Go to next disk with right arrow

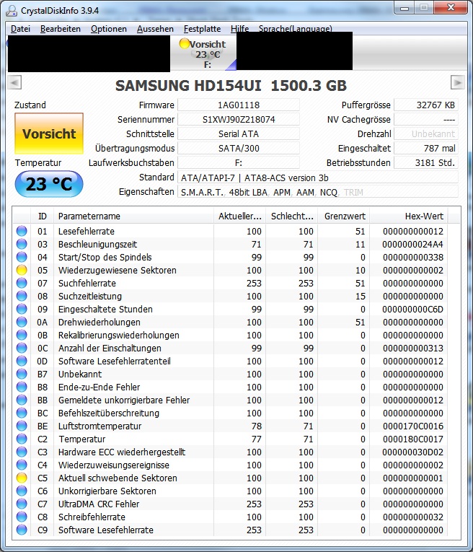tap(458, 83)
